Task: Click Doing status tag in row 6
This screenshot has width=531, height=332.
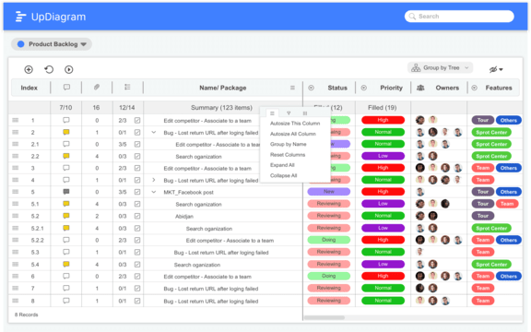Action: click(x=329, y=276)
